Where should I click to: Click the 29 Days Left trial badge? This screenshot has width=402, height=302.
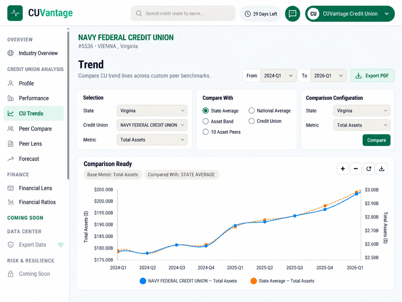(x=261, y=14)
